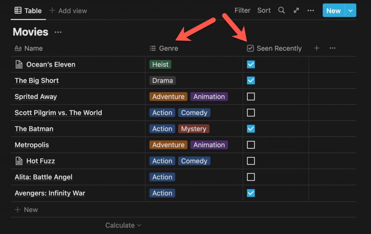This screenshot has height=234, width=371.
Task: Expand the New button dropdown arrow
Action: [350, 10]
